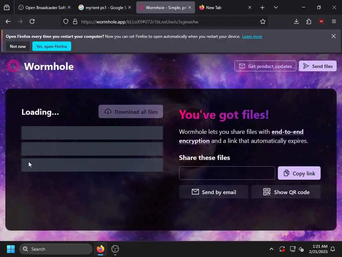Open a new tab with plus button

263,8
